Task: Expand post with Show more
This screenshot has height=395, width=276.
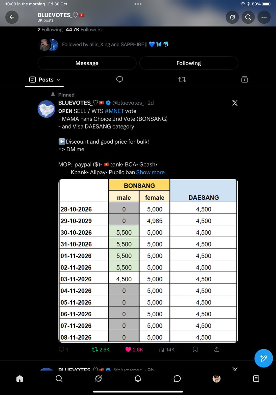Action: pyautogui.click(x=150, y=172)
